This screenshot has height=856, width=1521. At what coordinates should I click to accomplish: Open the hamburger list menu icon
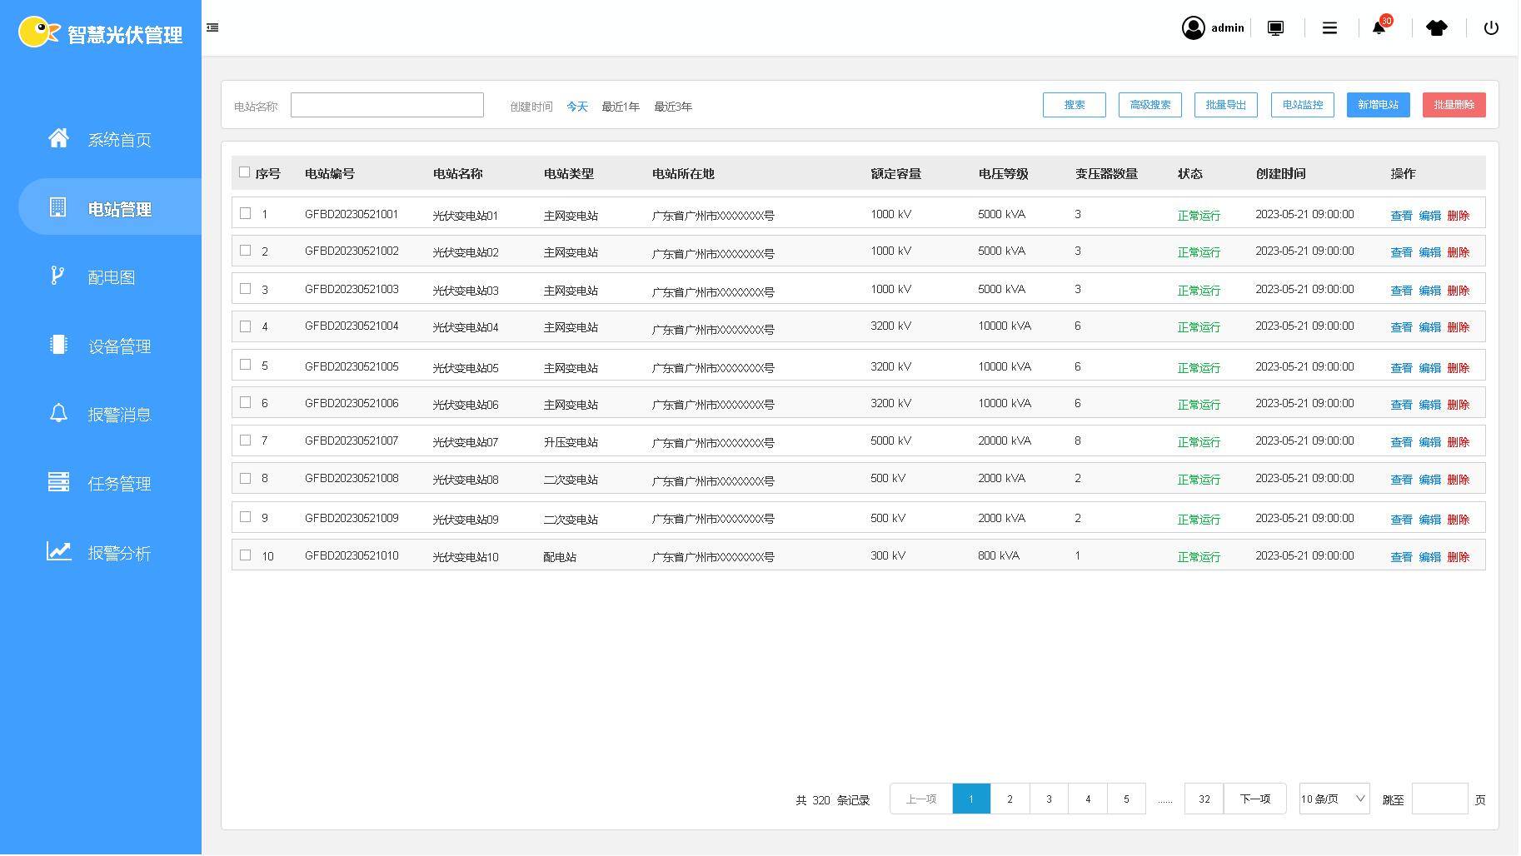pyautogui.click(x=1329, y=27)
